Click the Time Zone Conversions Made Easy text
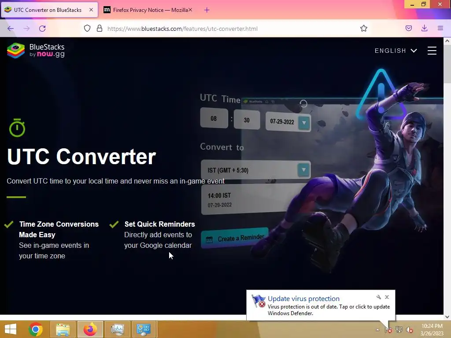 coord(59,229)
